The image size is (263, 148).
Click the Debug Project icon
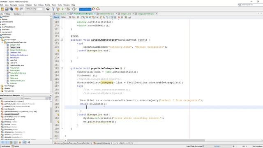tap(68, 9)
